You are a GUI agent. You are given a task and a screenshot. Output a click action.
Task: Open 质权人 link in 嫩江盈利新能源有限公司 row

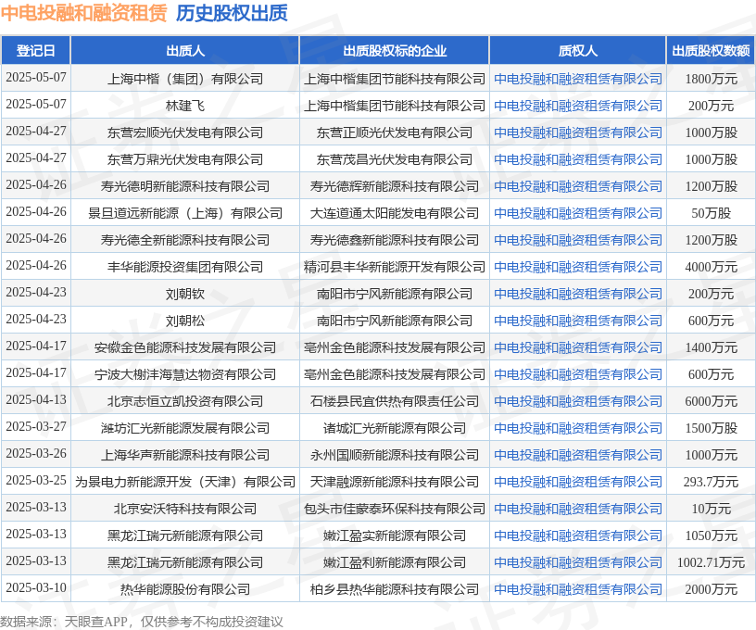[x=577, y=562]
